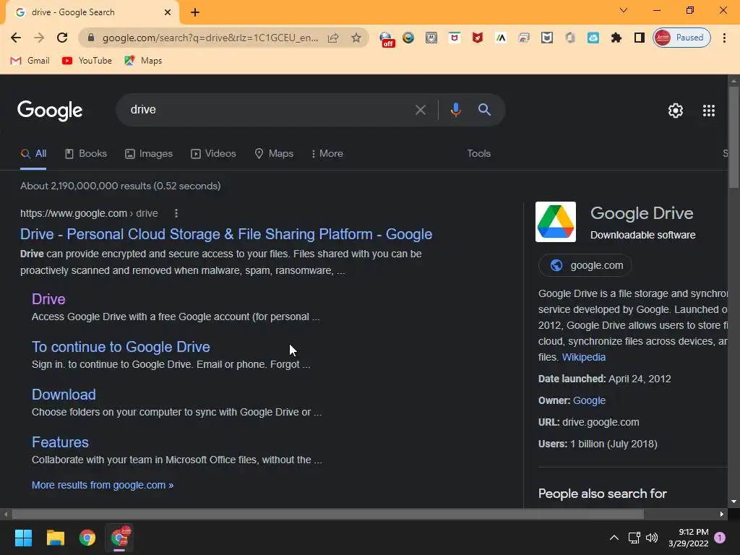Viewport: 740px width, 555px height.
Task: Click the extension icon labeled off
Action: [x=387, y=39]
